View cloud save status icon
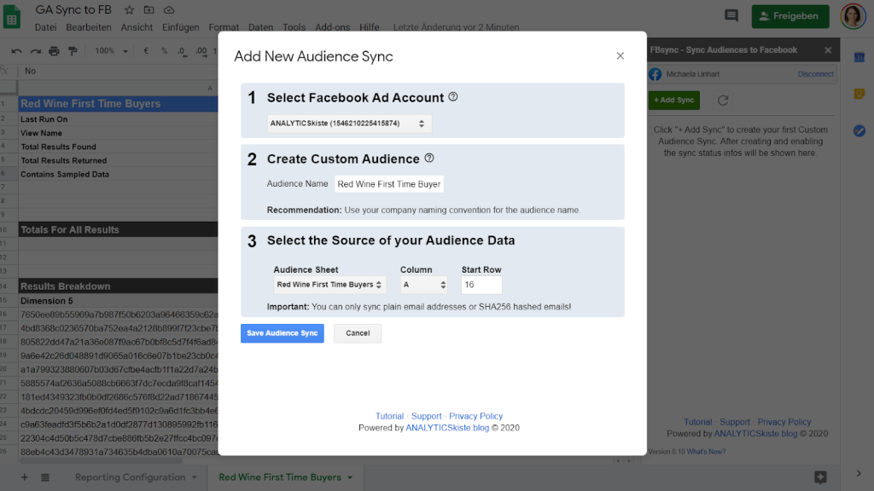Viewport: 874px width, 491px height. pos(169,10)
